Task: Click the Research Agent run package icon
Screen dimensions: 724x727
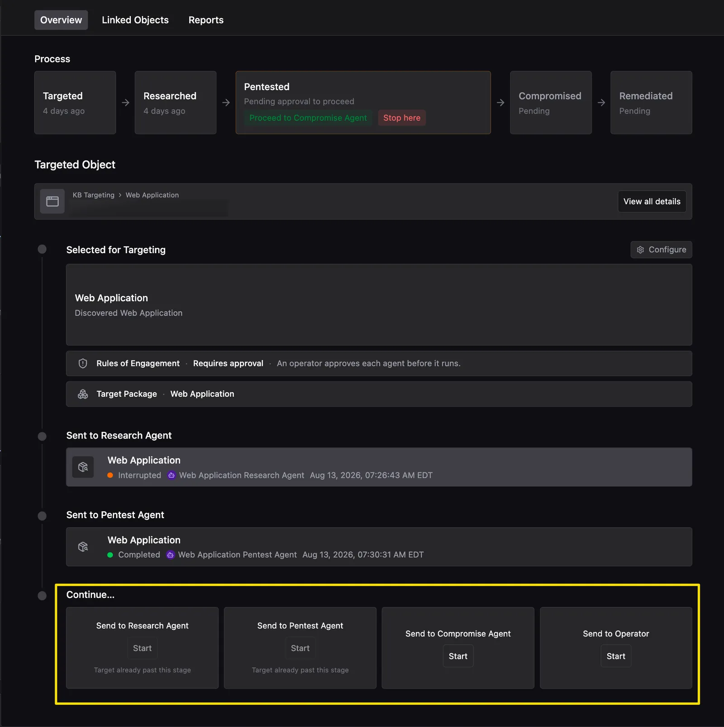Action: point(83,467)
